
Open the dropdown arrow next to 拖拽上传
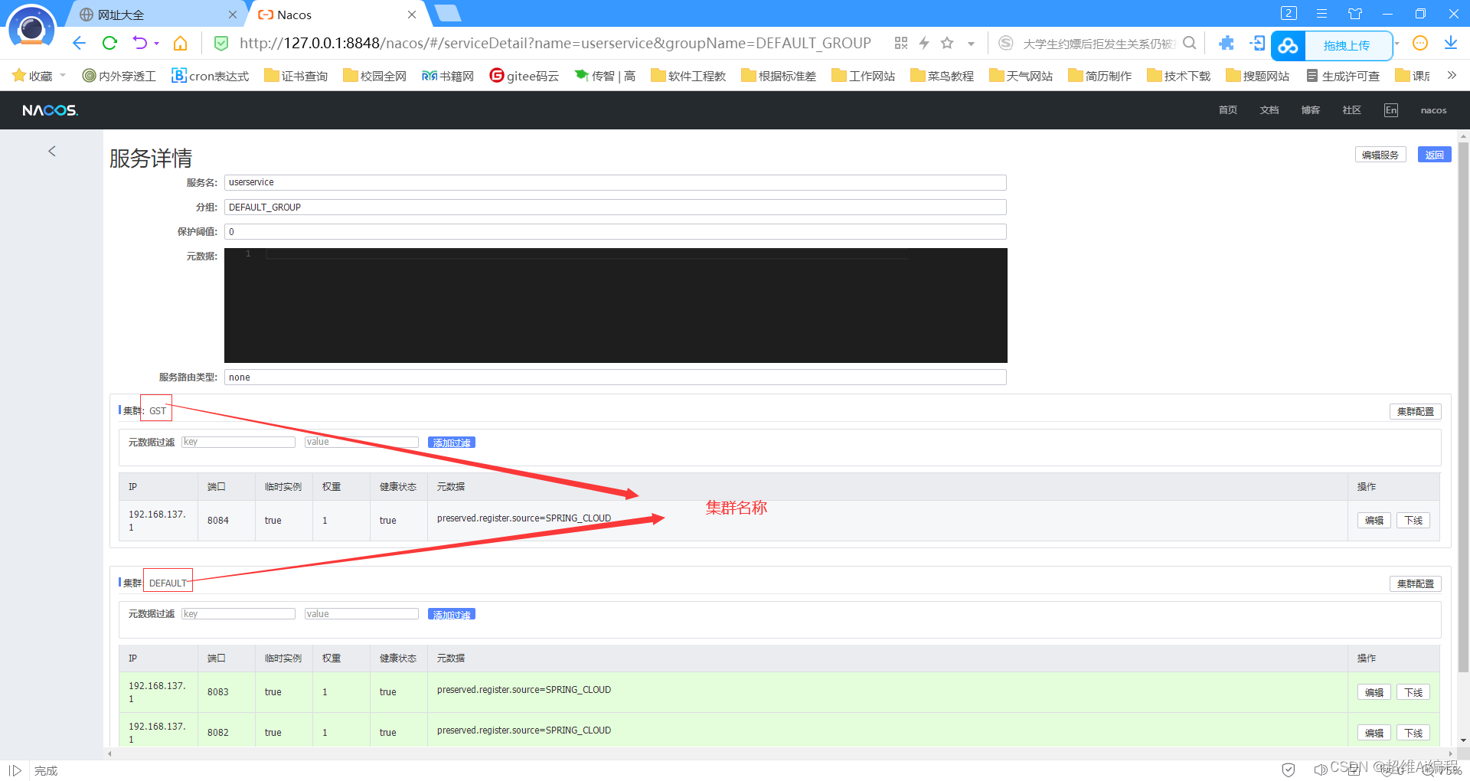pyautogui.click(x=1397, y=44)
